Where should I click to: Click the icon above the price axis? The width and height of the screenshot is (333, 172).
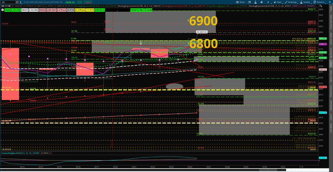321,6
